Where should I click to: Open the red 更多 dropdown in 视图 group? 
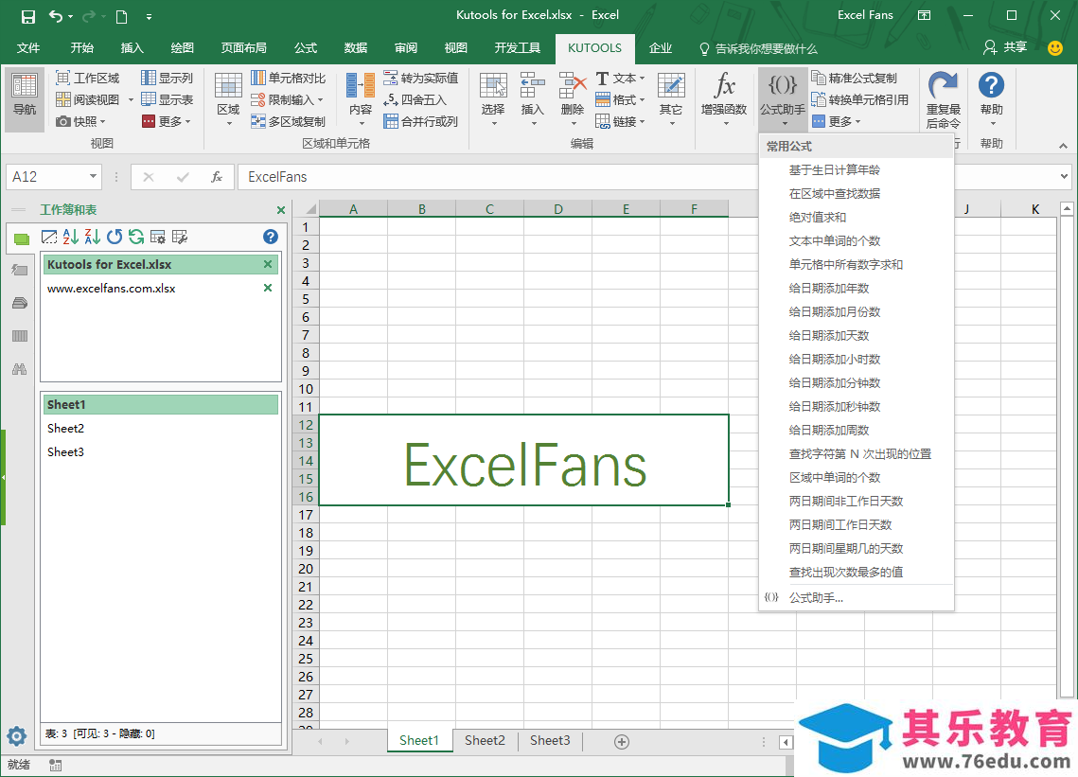[x=167, y=121]
